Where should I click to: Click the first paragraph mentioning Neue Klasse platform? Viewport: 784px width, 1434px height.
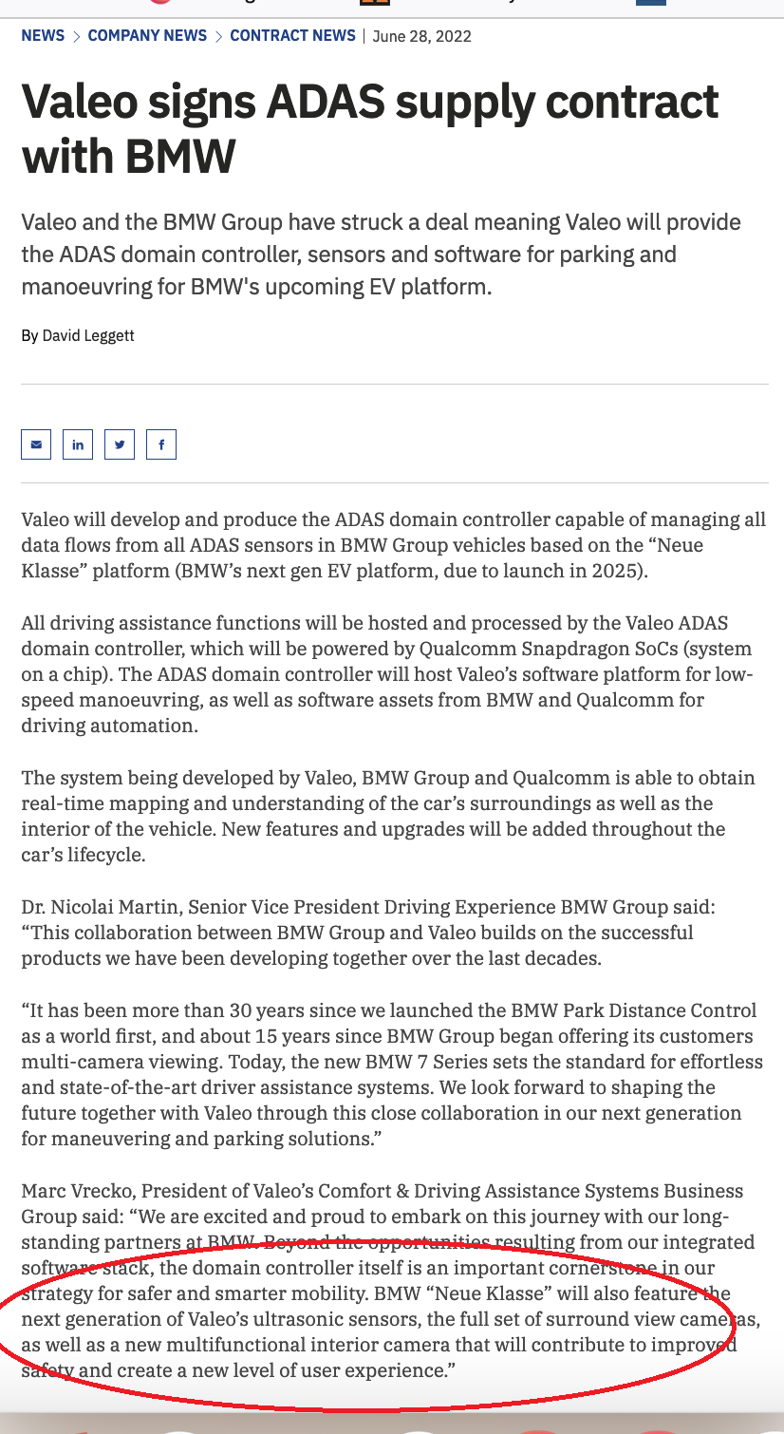point(392,546)
